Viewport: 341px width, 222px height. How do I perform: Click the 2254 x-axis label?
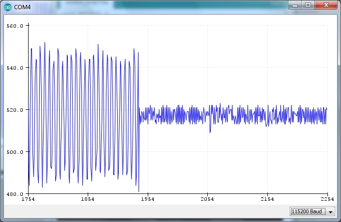[x=326, y=199]
